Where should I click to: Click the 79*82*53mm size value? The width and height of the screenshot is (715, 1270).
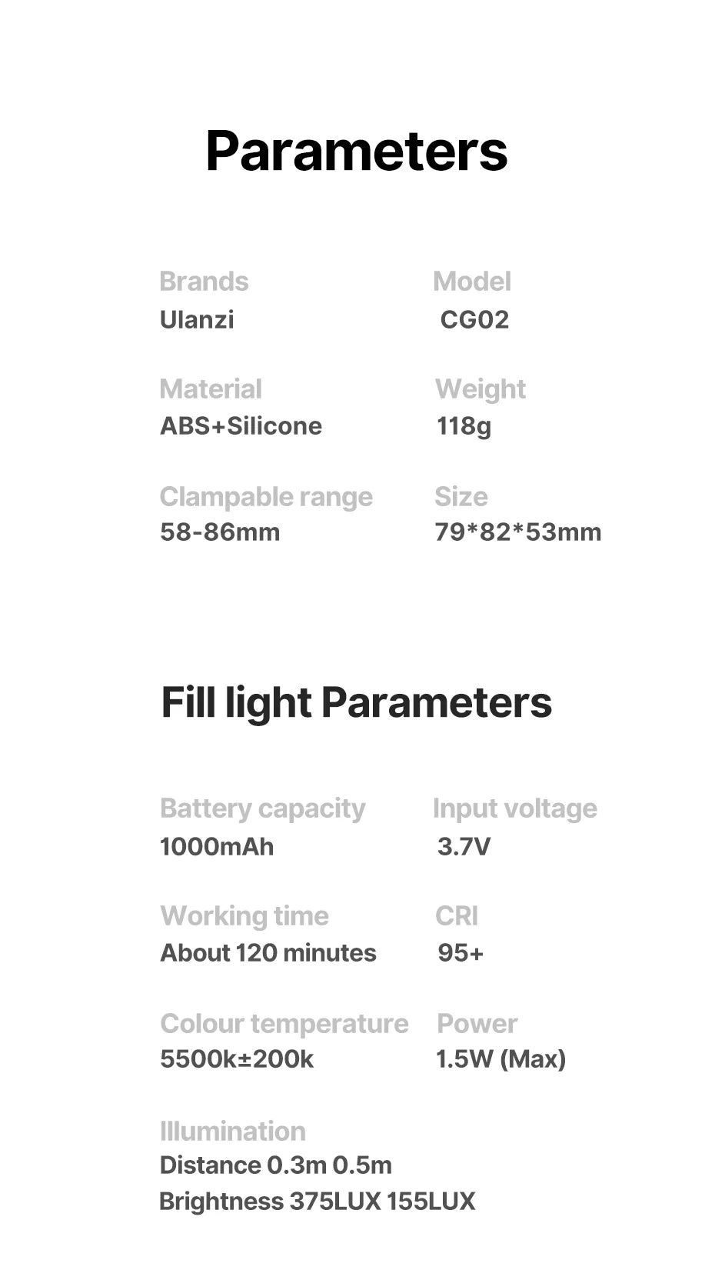(518, 532)
